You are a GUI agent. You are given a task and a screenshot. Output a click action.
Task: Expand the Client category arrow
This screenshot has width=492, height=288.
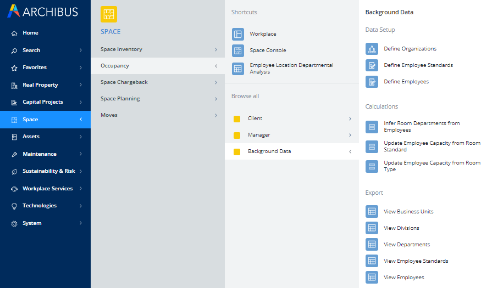(x=350, y=118)
